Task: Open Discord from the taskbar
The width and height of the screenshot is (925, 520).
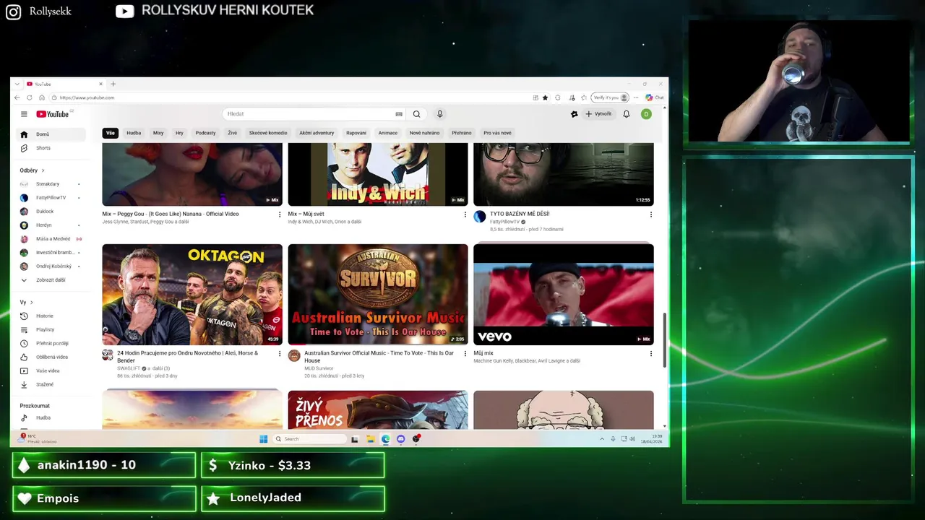Action: pyautogui.click(x=401, y=438)
